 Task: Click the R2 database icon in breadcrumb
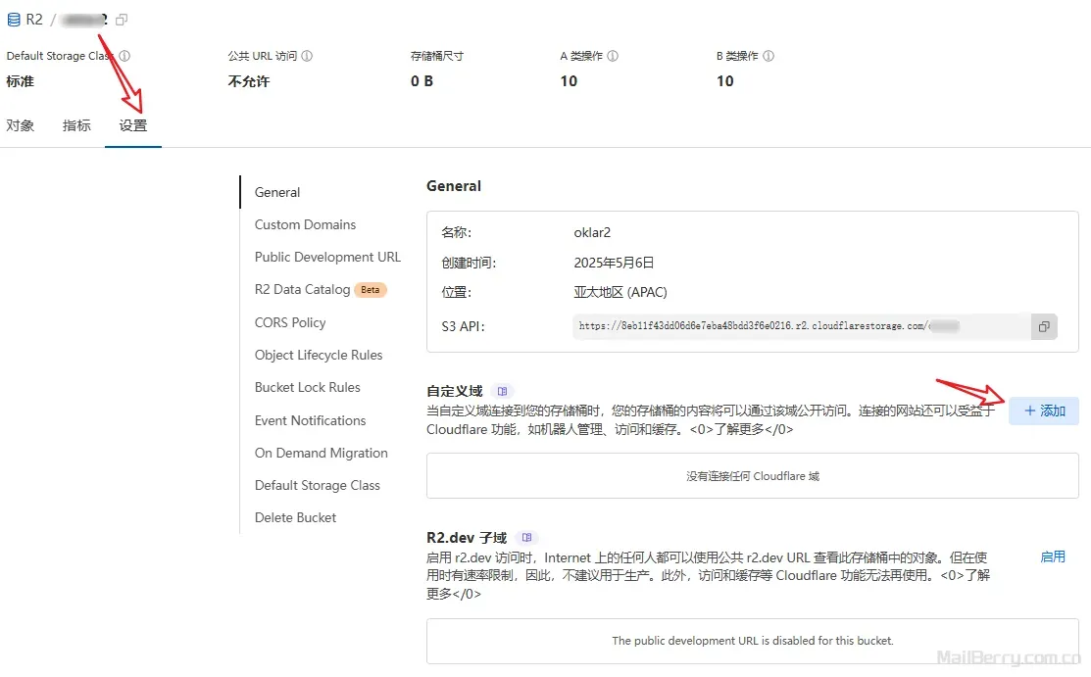click(x=13, y=20)
